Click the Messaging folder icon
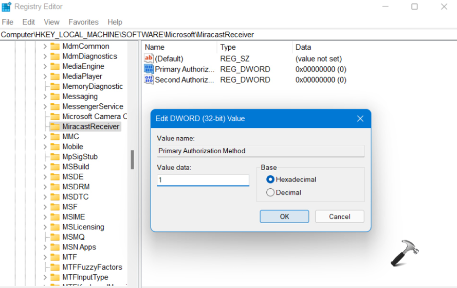Image resolution: width=457 pixels, height=288 pixels. pyautogui.click(x=55, y=97)
